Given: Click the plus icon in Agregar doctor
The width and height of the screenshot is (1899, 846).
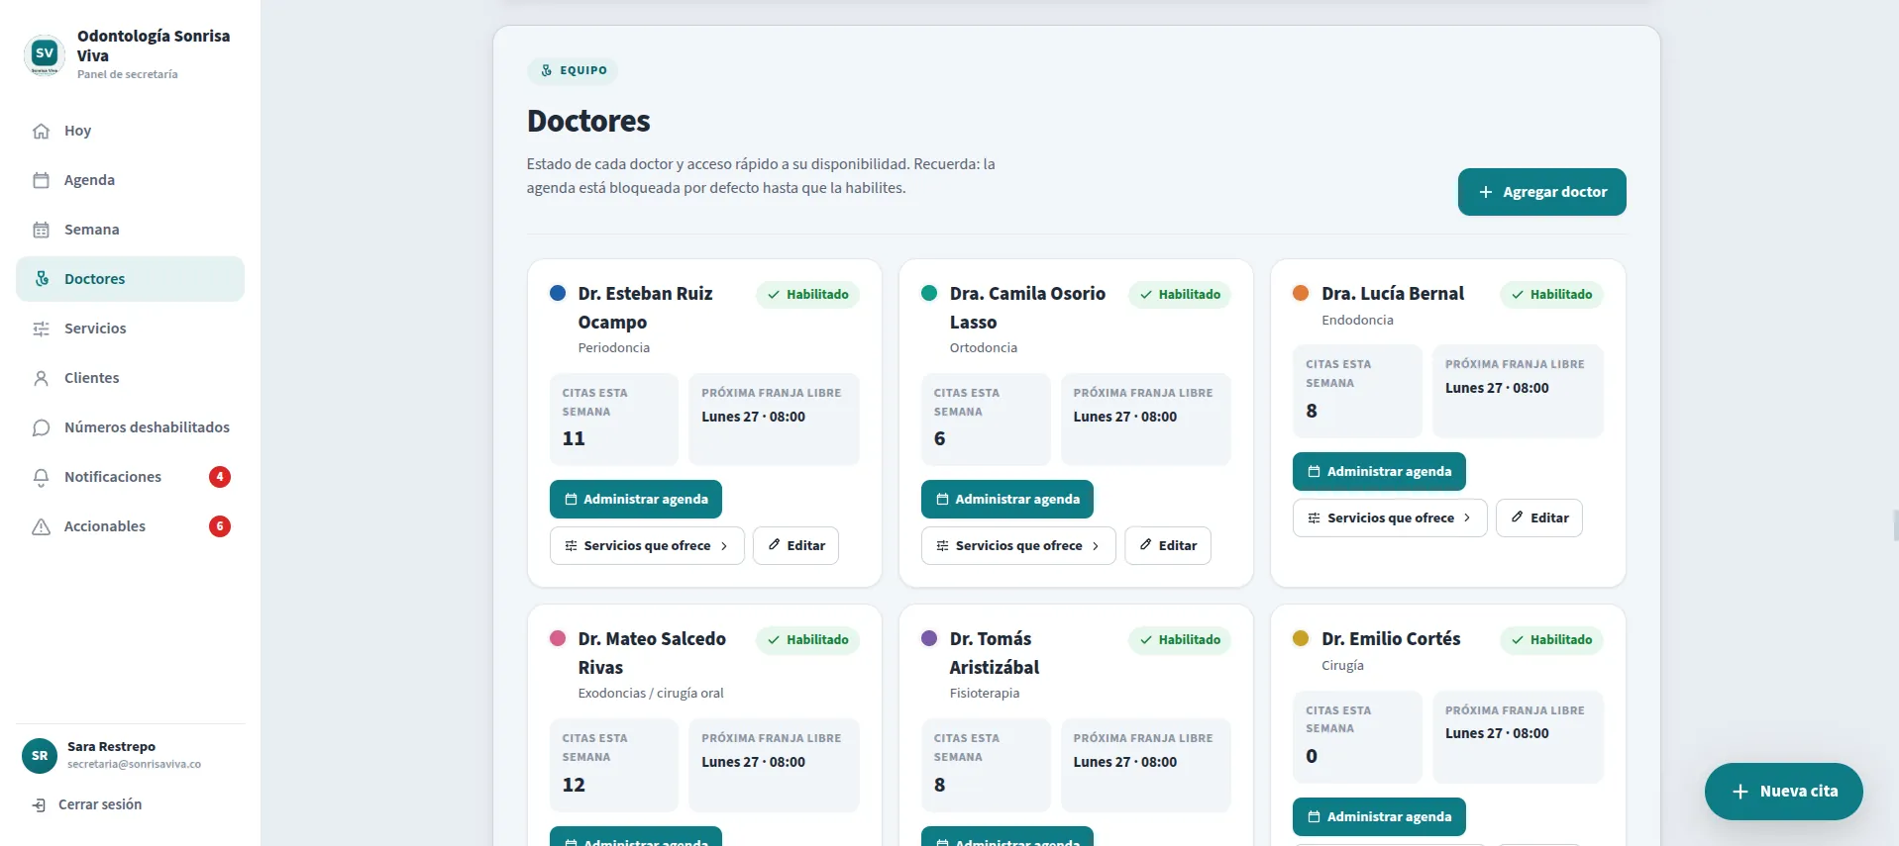Looking at the screenshot, I should coord(1485,192).
